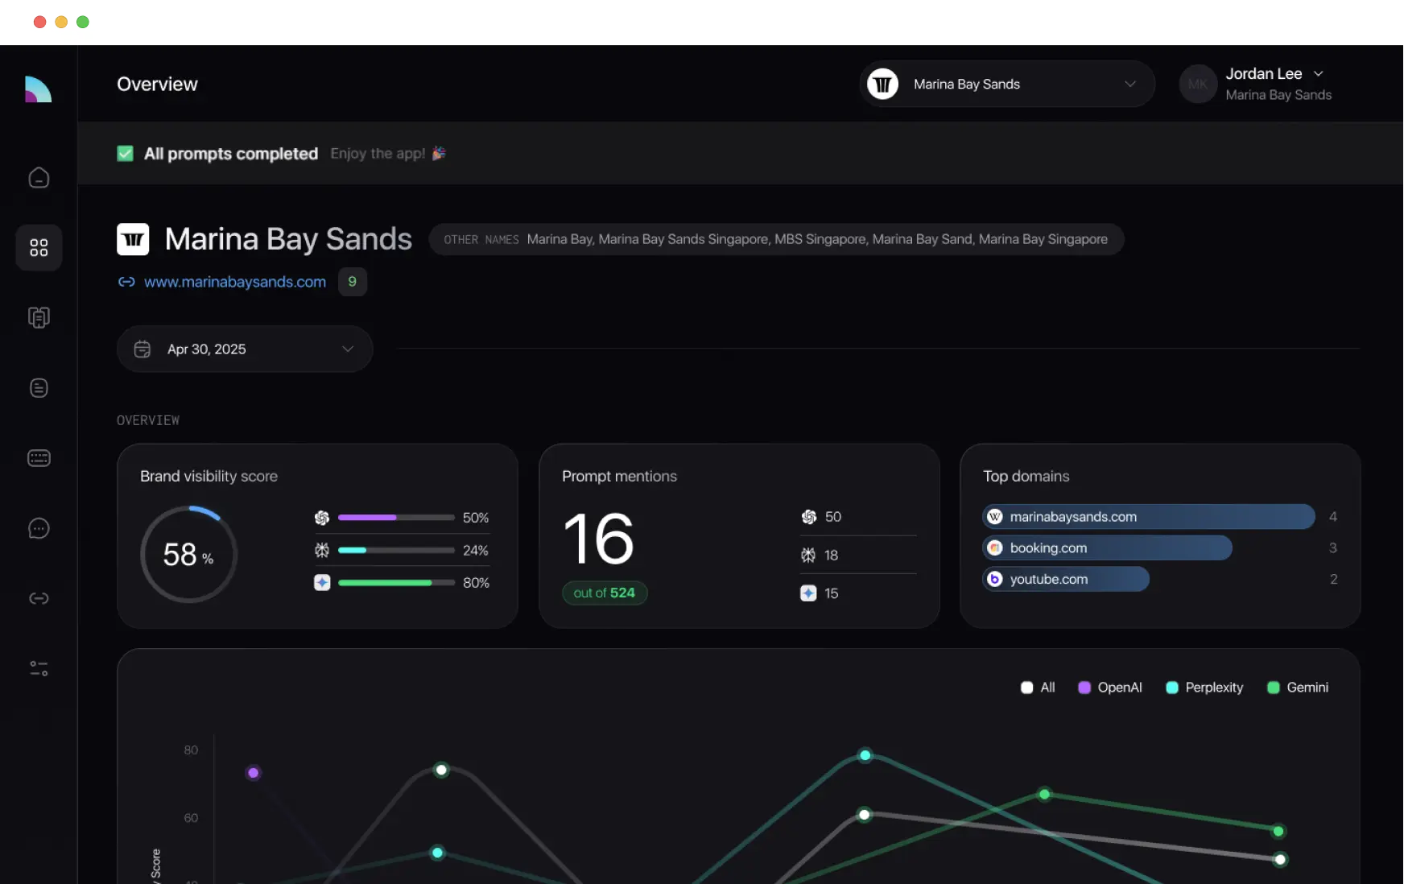Click the Marina Bay Sands logo in brand selector
The width and height of the screenshot is (1404, 884).
[883, 84]
